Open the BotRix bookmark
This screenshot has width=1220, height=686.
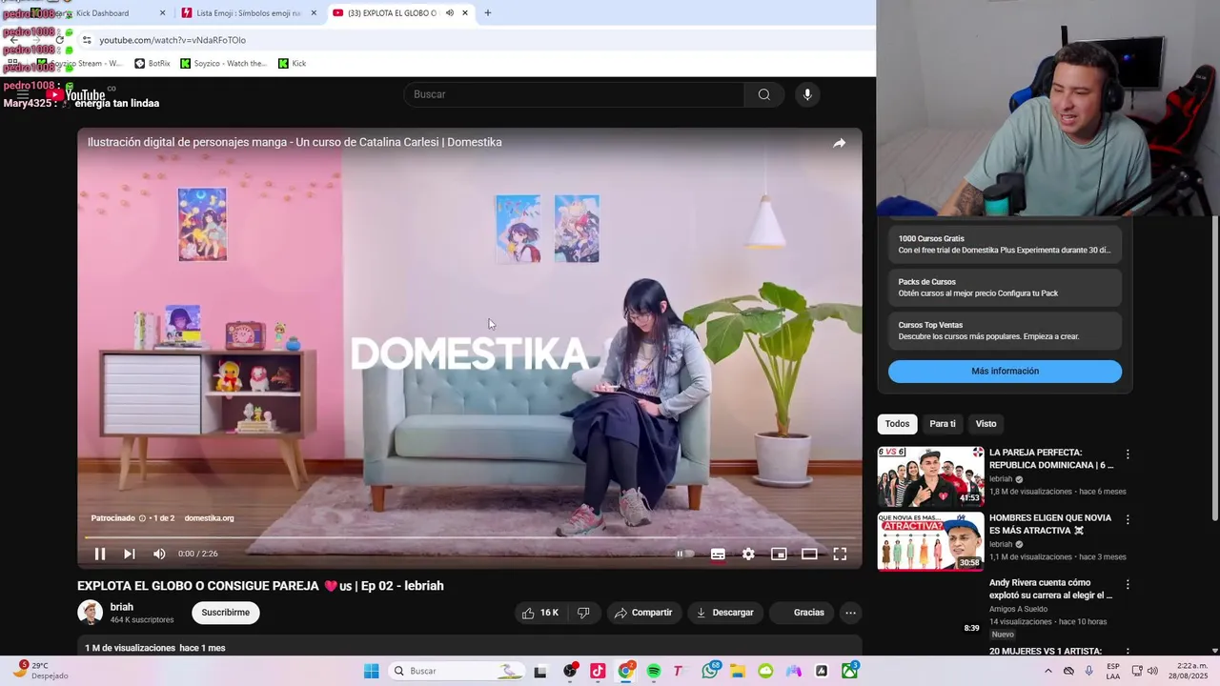click(152, 64)
